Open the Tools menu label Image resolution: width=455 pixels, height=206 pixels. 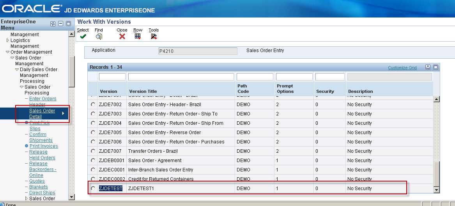coord(154,30)
